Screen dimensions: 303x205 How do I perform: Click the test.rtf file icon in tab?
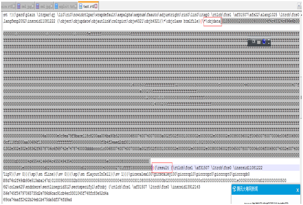[x=81, y=6]
